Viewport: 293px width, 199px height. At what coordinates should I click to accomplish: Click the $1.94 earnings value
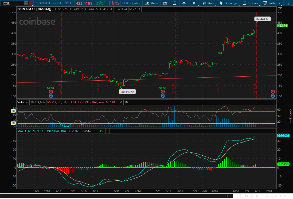tap(163, 88)
